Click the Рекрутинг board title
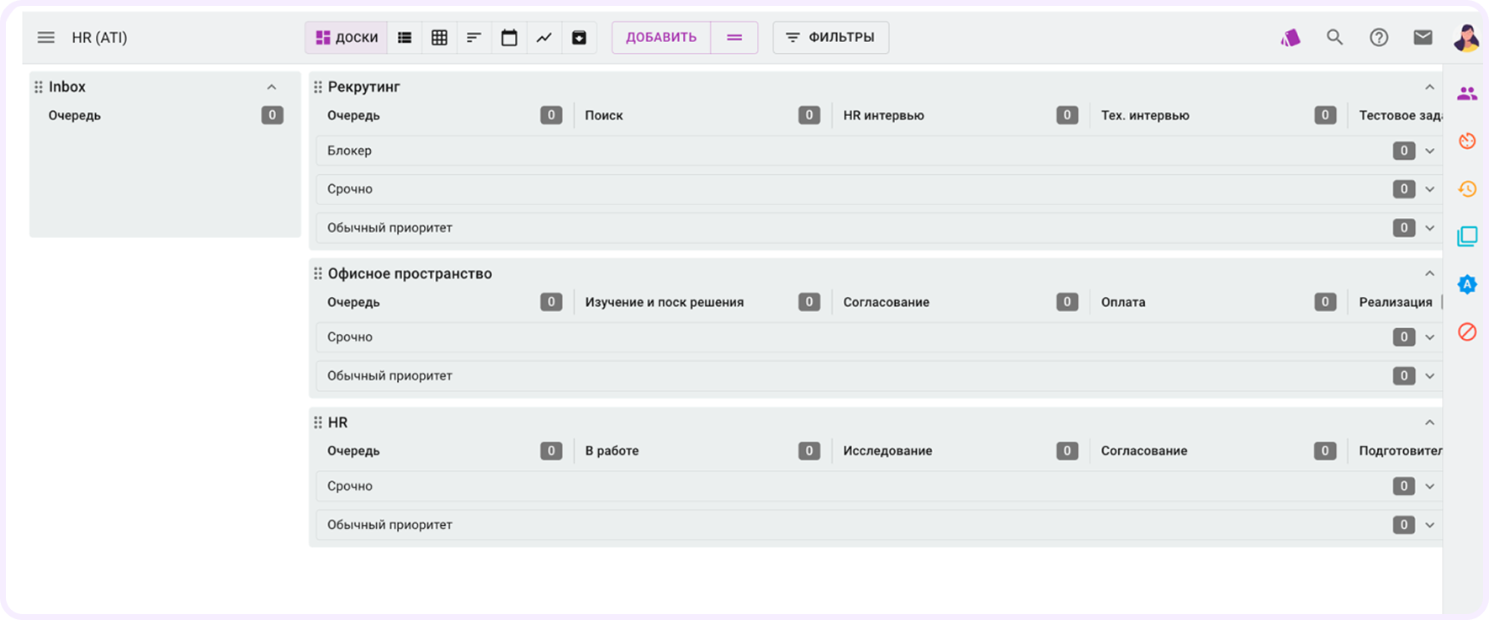 click(x=363, y=87)
